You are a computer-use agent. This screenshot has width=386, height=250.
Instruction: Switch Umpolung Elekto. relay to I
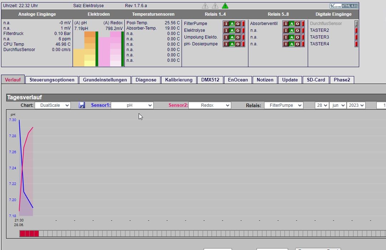226,37
